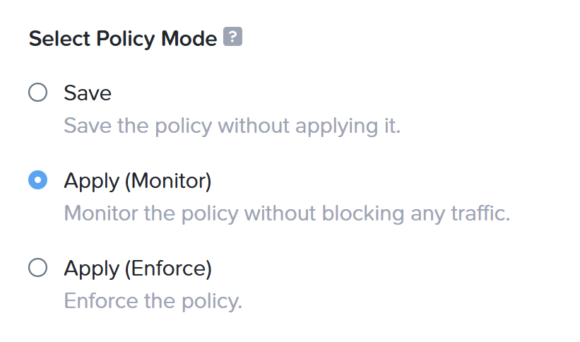Click the word "Mode" beside the help icon

pyautogui.click(x=189, y=38)
